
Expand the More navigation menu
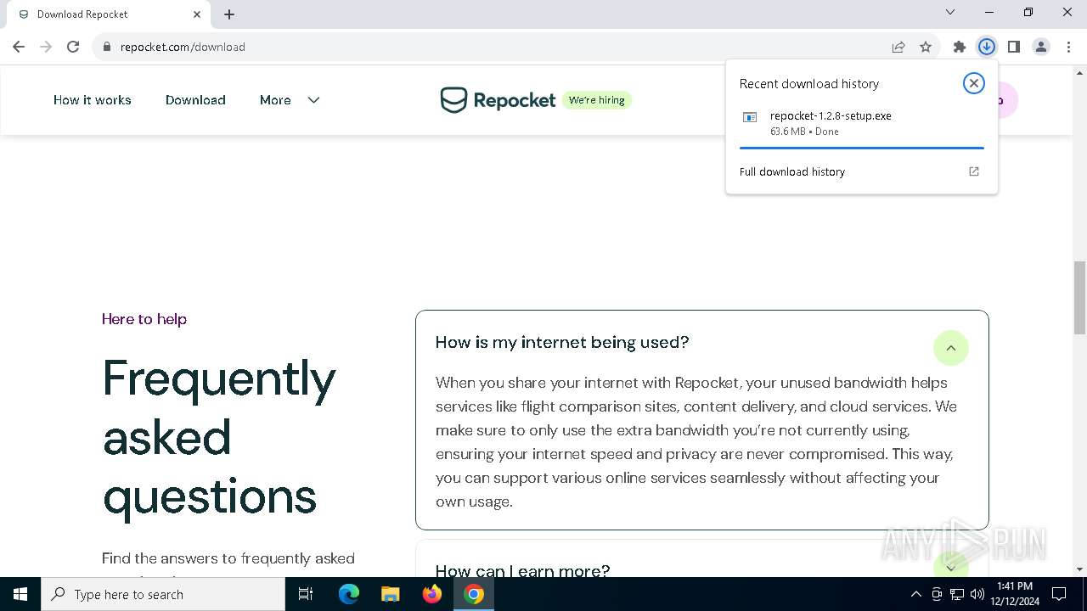pos(290,100)
